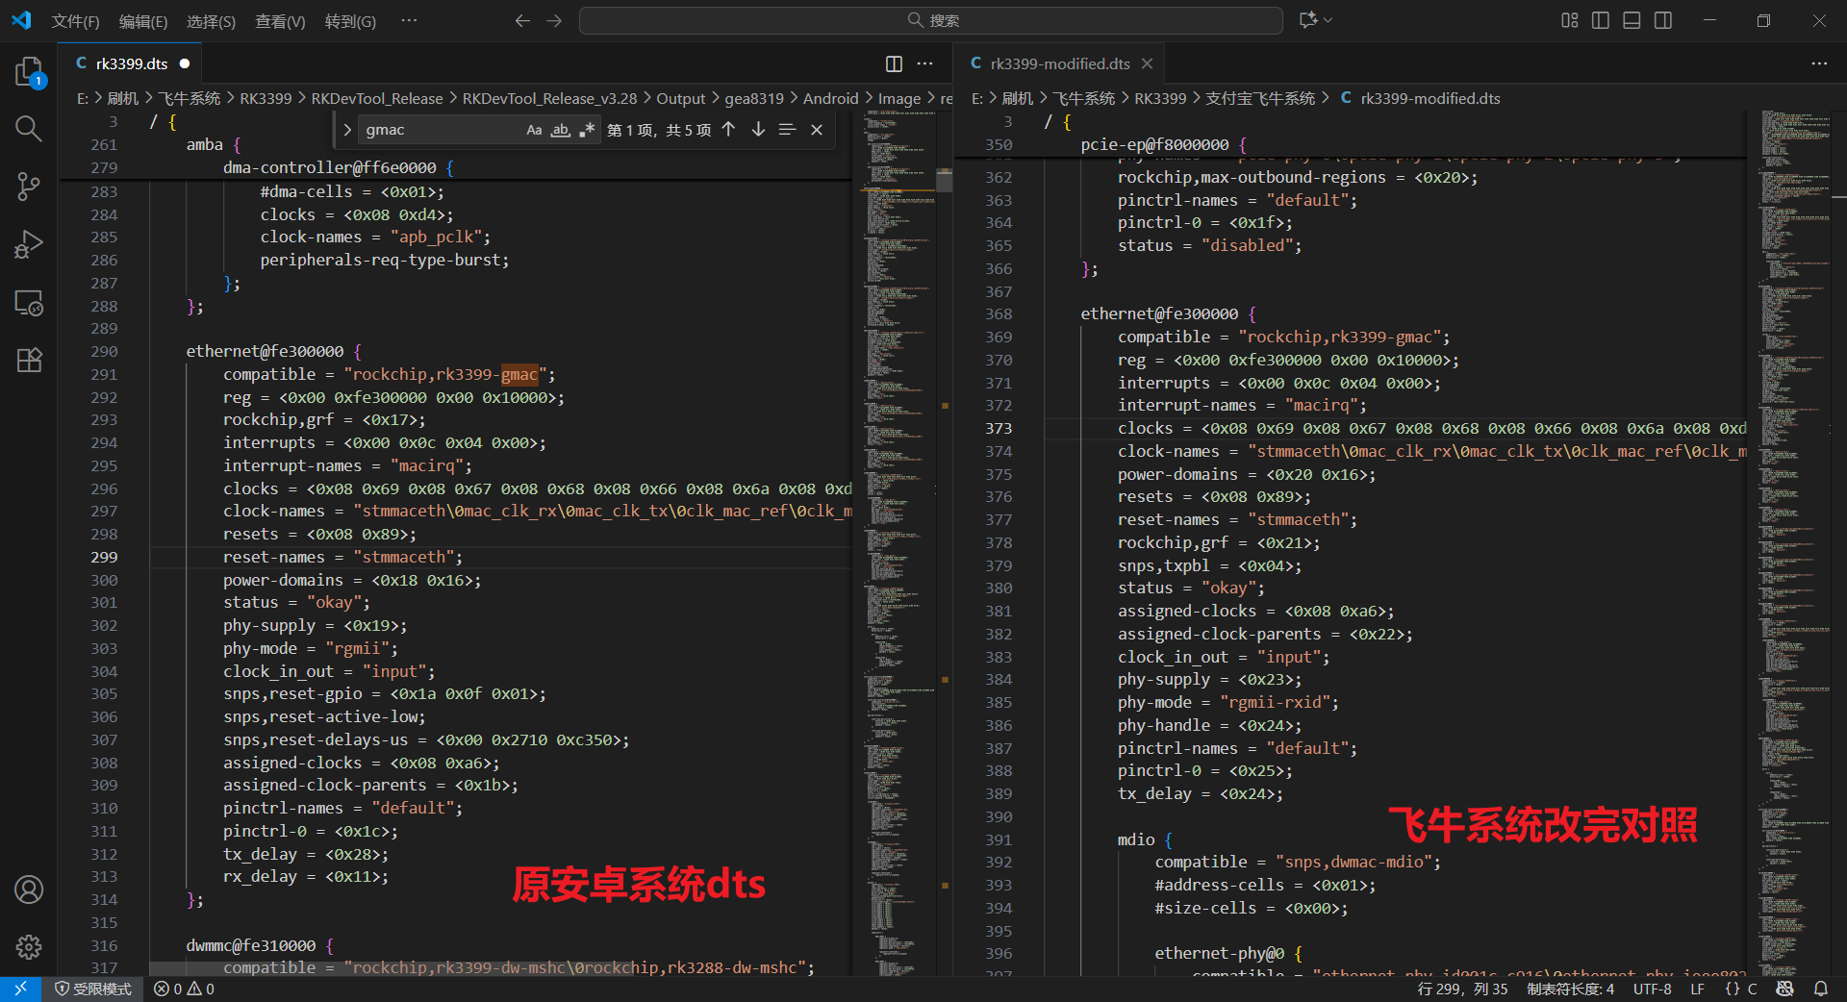The image size is (1847, 1002).
Task: Open the Source Control view
Action: (x=29, y=187)
